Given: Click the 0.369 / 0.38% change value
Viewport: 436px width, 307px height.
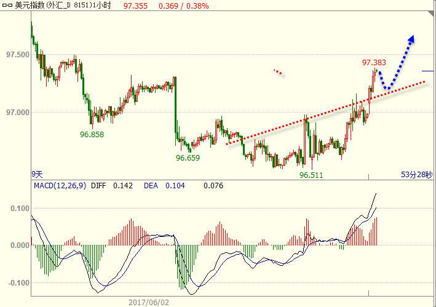Looking at the screenshot, I should pos(183,6).
